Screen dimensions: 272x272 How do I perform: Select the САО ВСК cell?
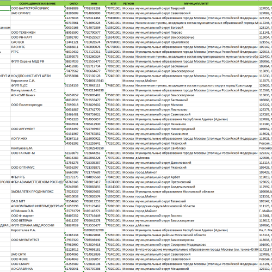pos(38,42)
